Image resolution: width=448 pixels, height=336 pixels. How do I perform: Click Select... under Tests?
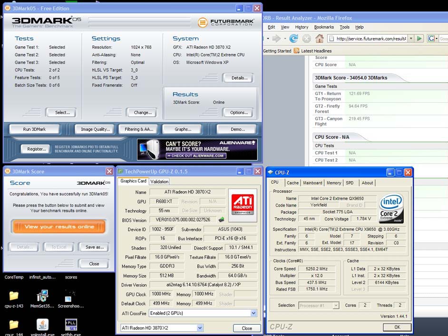pyautogui.click(x=62, y=113)
